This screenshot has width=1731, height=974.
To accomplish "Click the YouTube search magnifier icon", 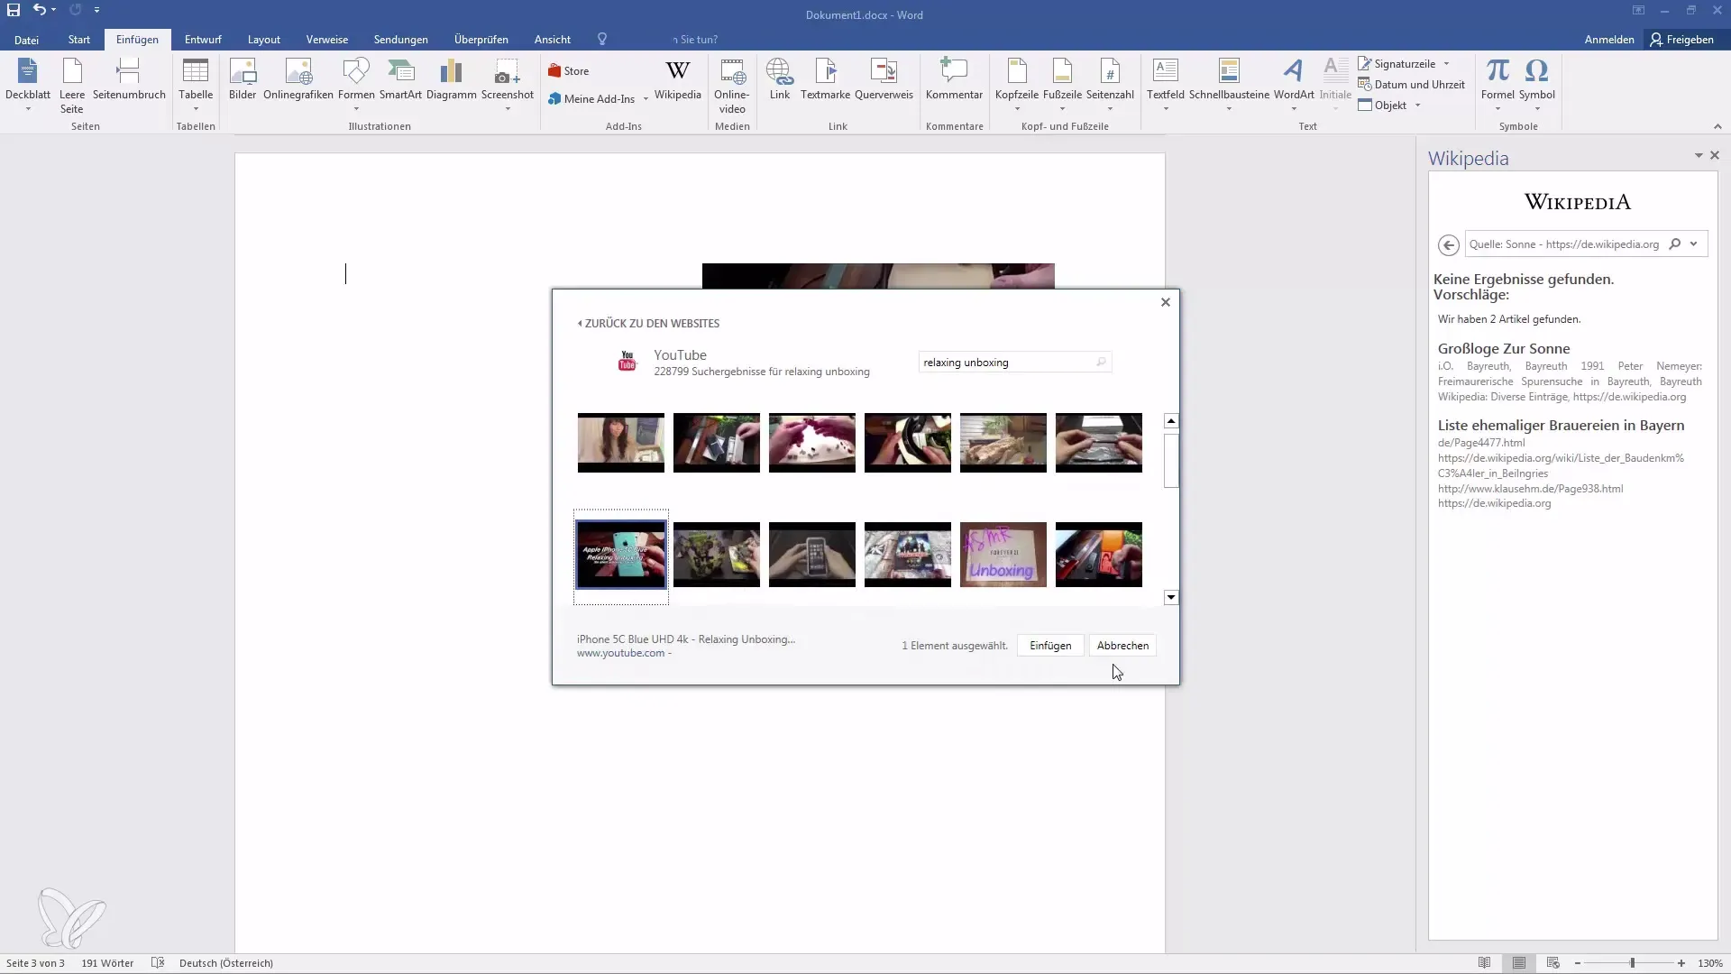I will click(x=1101, y=363).
